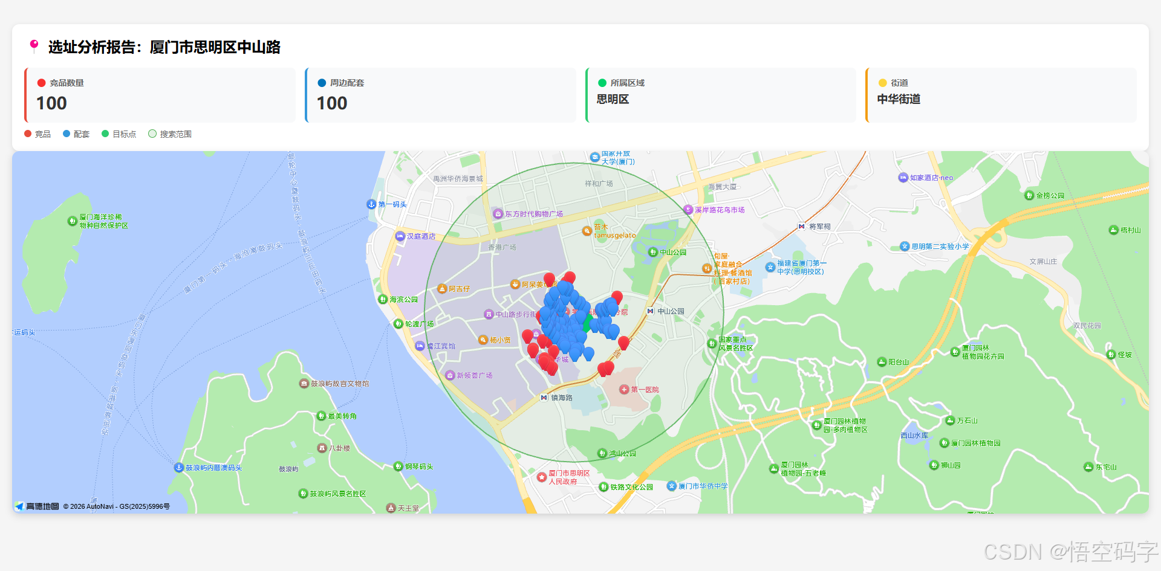1161x571 pixels.
Task: Click the 厦门市华侨中学 school icon
Action: click(x=671, y=486)
